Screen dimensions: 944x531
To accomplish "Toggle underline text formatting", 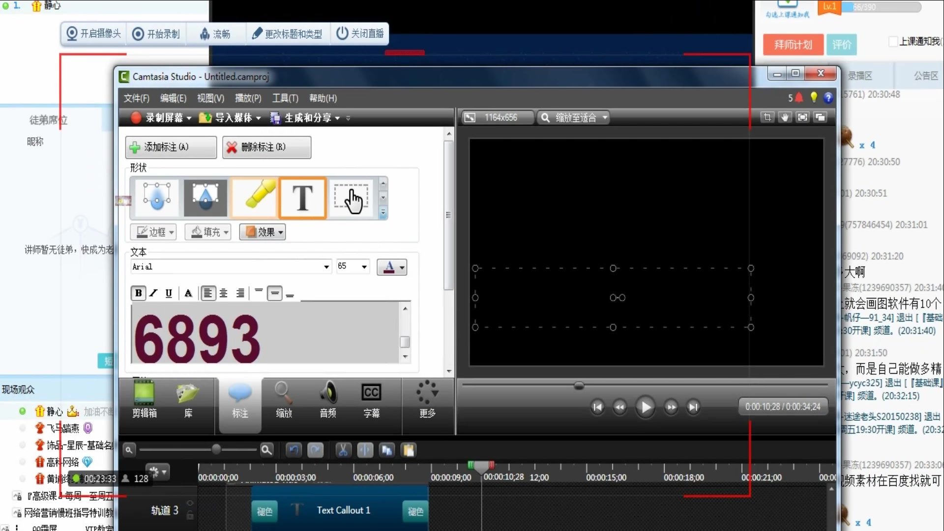I will tap(169, 293).
